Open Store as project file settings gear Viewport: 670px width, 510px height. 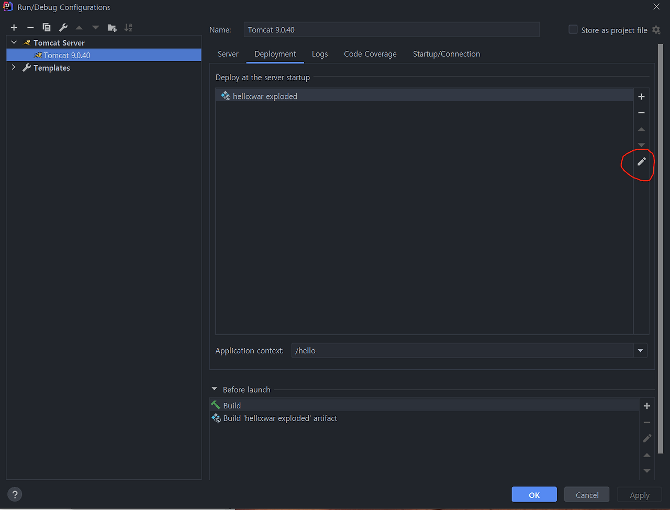(656, 30)
